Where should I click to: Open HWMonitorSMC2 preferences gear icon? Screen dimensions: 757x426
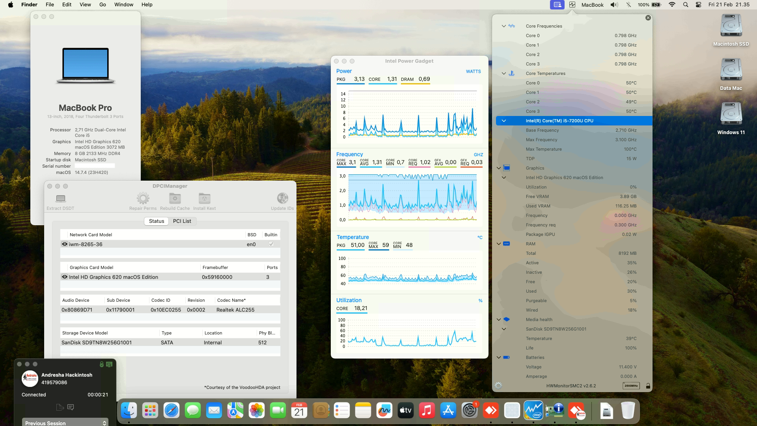click(x=498, y=385)
